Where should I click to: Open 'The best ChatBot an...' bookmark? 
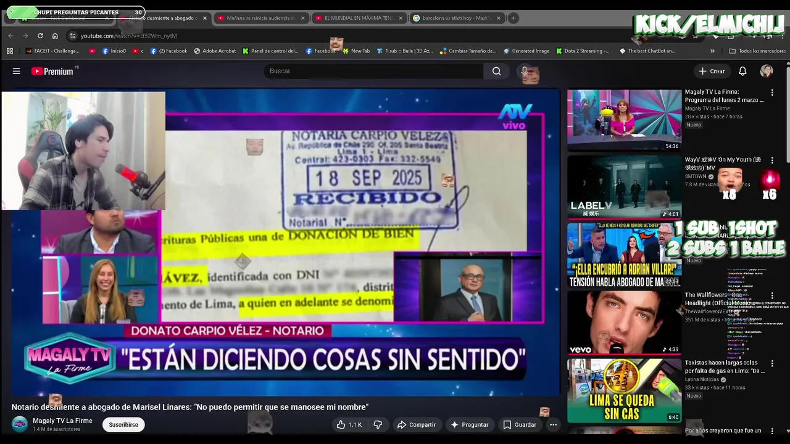(647, 51)
